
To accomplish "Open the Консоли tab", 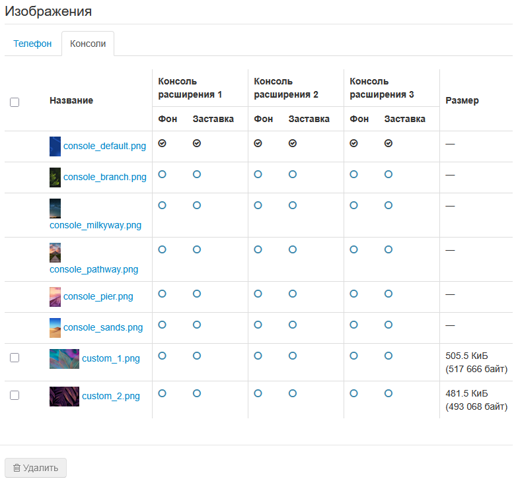I will [x=88, y=44].
